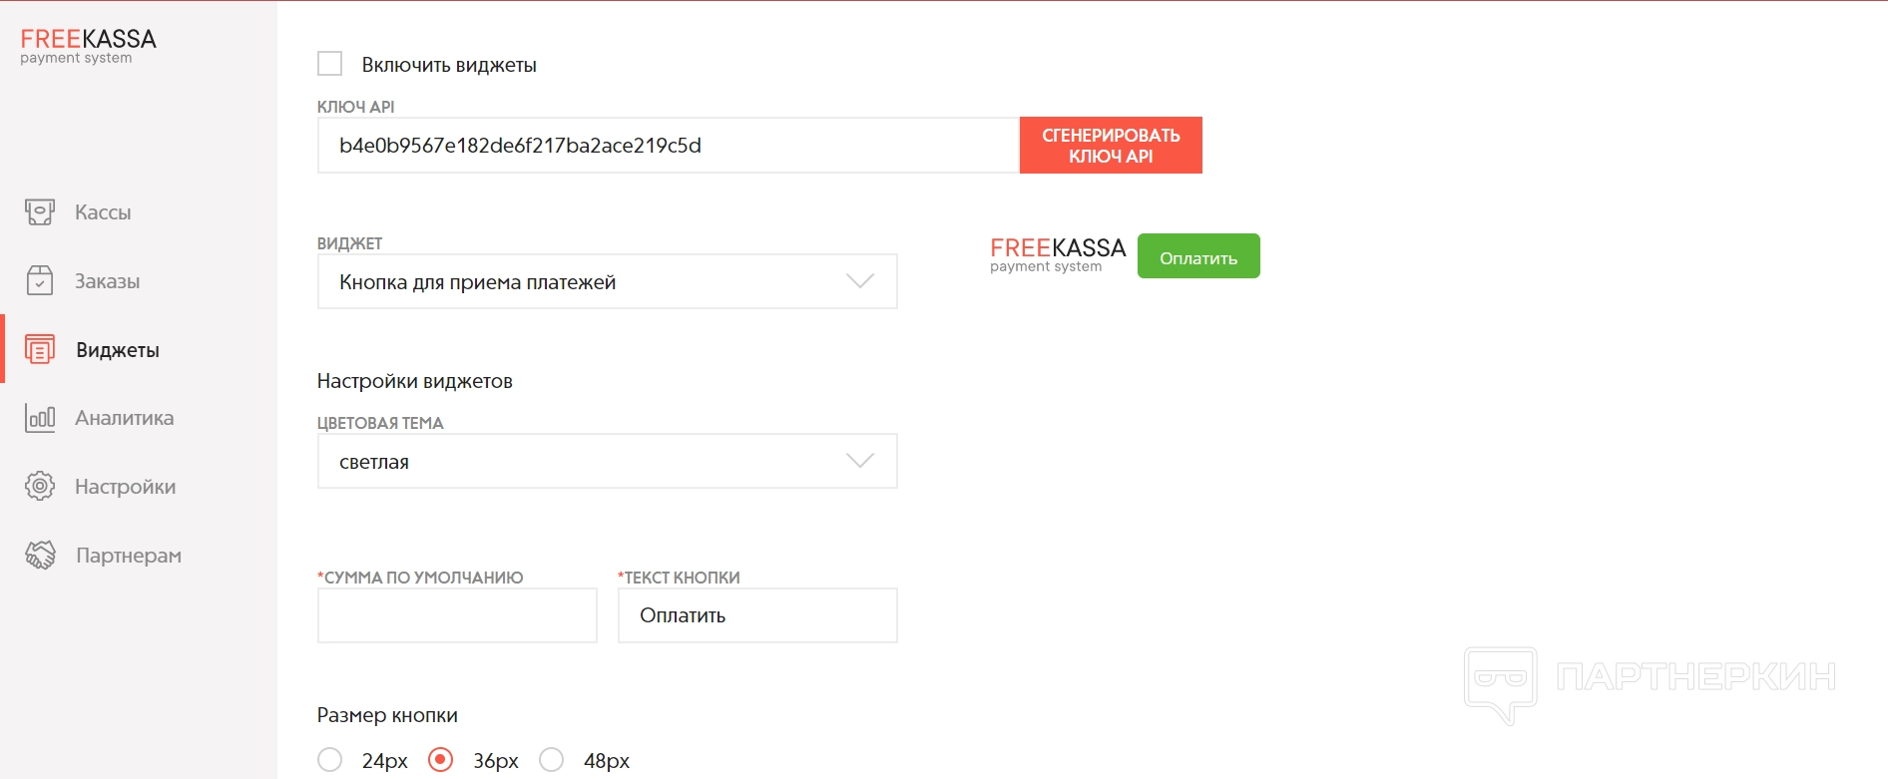Click the Настройки gear icon
The image size is (1888, 779).
40,487
